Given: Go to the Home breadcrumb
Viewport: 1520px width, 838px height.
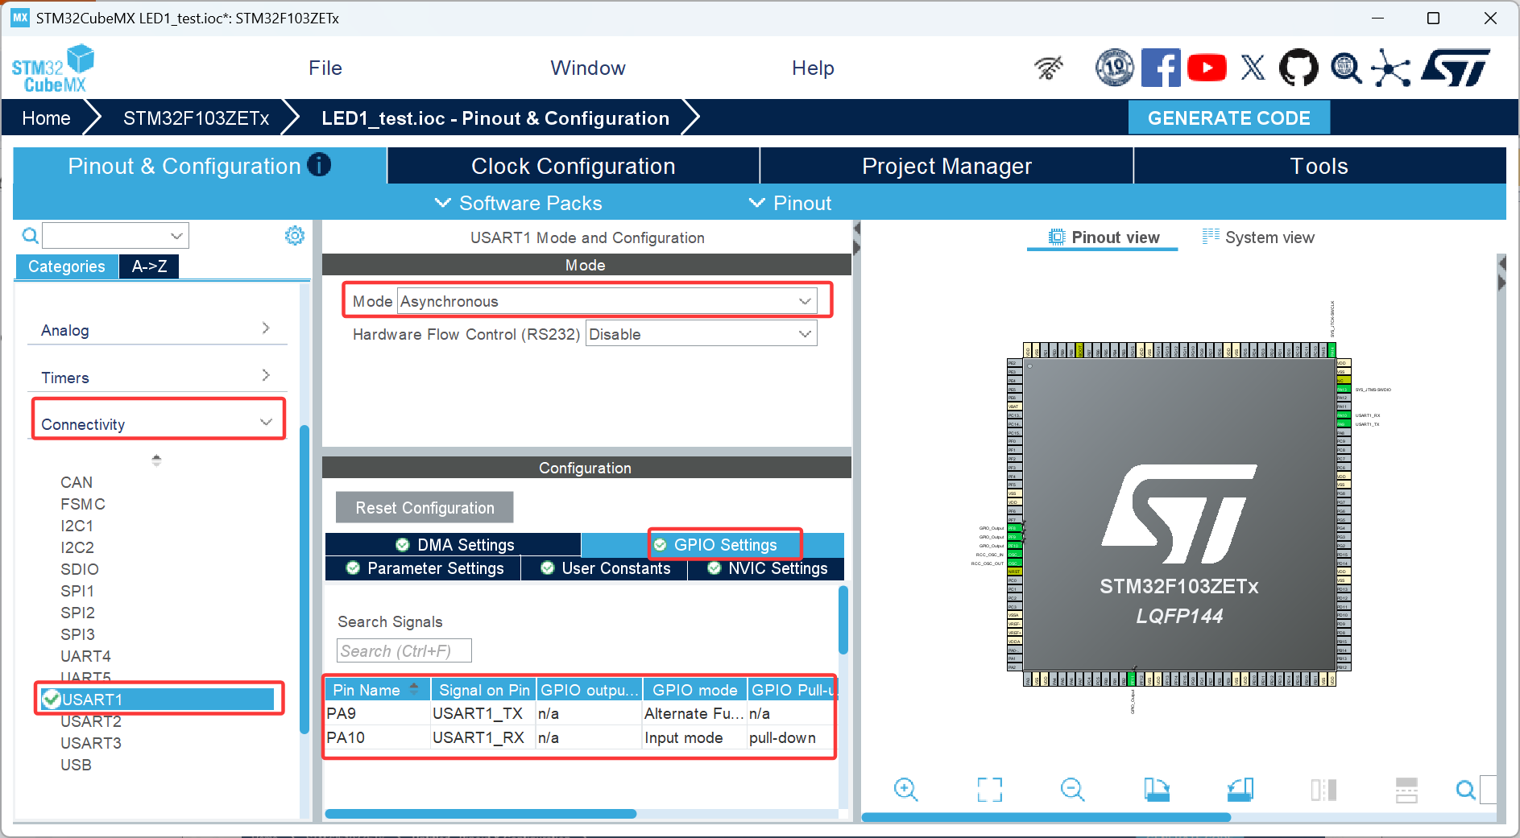Looking at the screenshot, I should (46, 118).
